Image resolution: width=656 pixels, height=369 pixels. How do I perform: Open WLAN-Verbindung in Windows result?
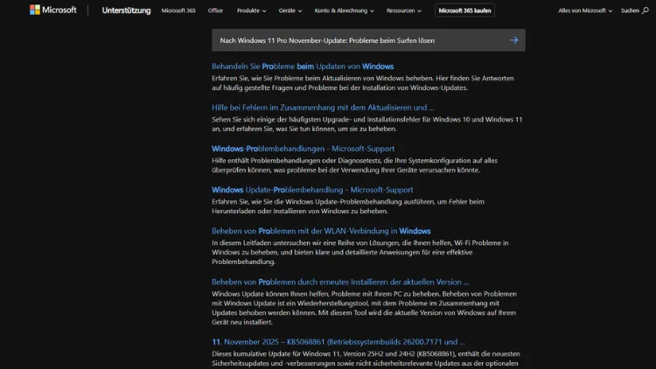click(x=321, y=231)
